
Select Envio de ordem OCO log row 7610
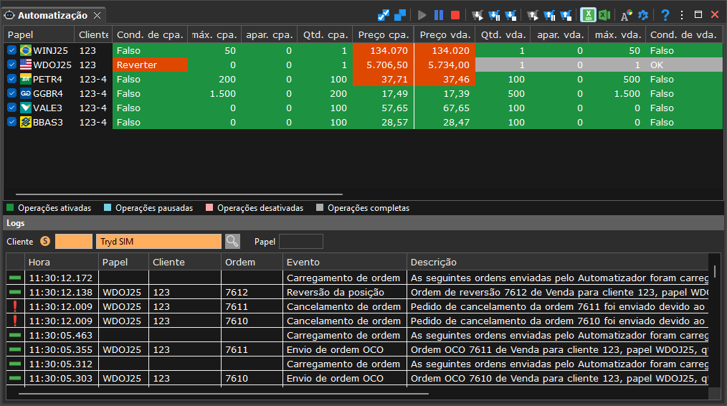(x=357, y=379)
